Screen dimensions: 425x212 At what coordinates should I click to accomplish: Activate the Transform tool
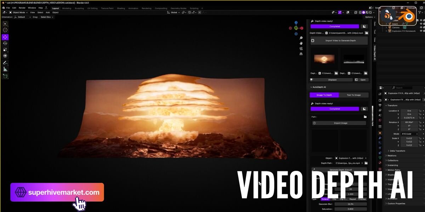coord(5,56)
